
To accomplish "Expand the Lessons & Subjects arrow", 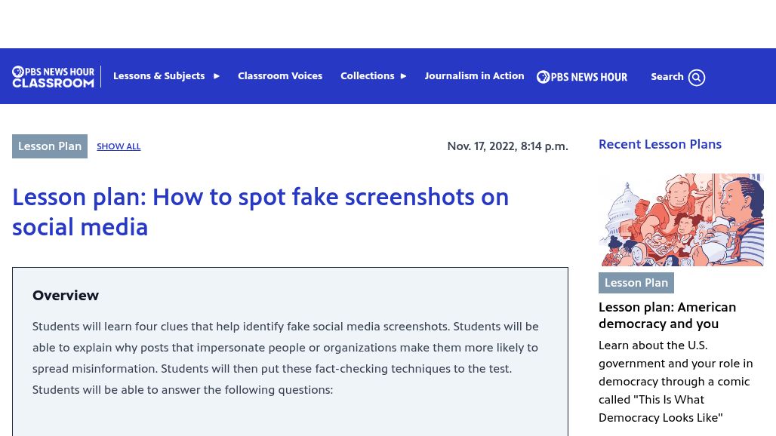I will pos(217,76).
